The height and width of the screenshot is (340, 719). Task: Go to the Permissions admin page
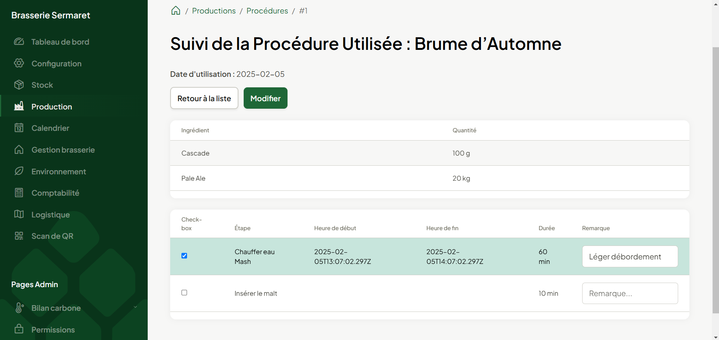pyautogui.click(x=53, y=330)
